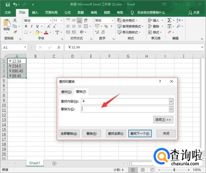The image size is (206, 173).
Task: Click Increase Indent icon
Action: click(74, 32)
